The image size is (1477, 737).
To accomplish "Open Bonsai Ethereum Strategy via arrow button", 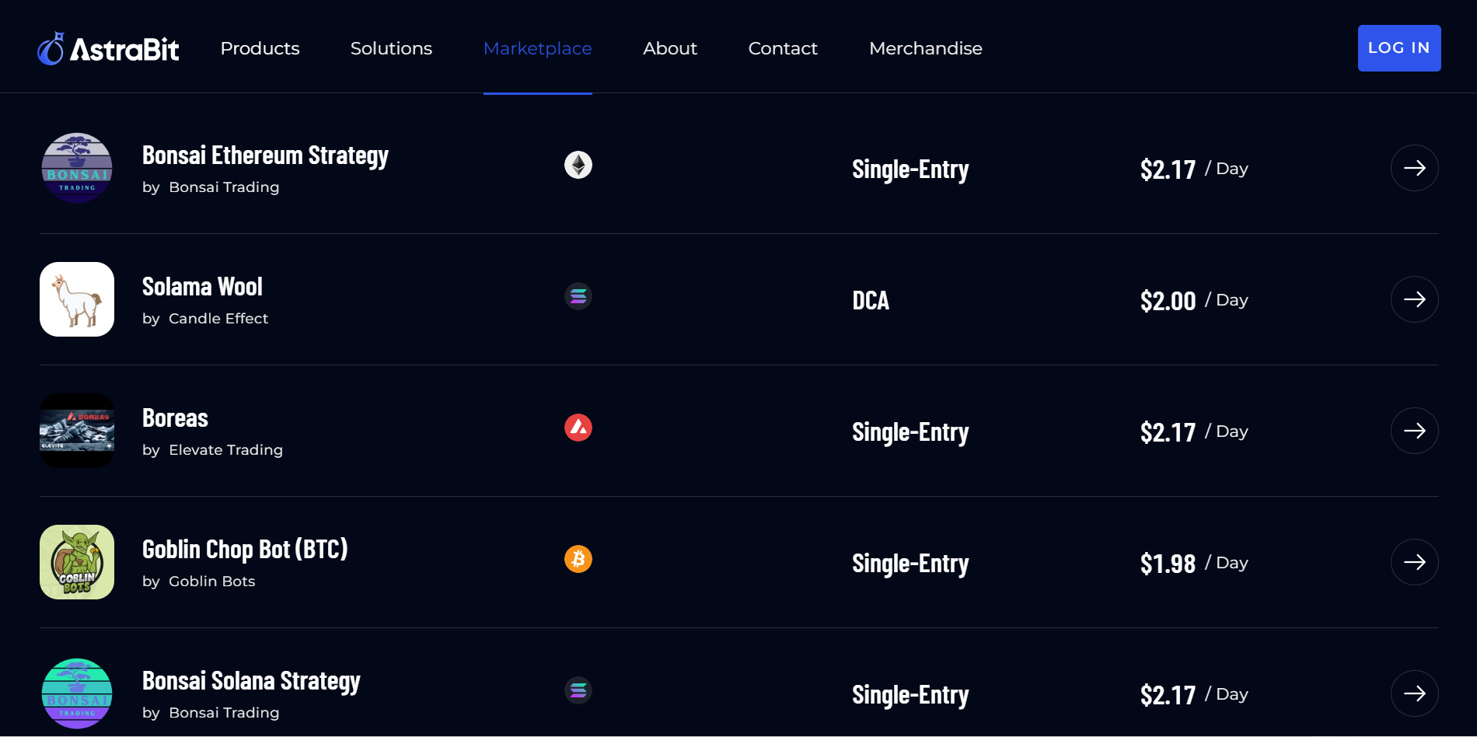I will [1414, 168].
